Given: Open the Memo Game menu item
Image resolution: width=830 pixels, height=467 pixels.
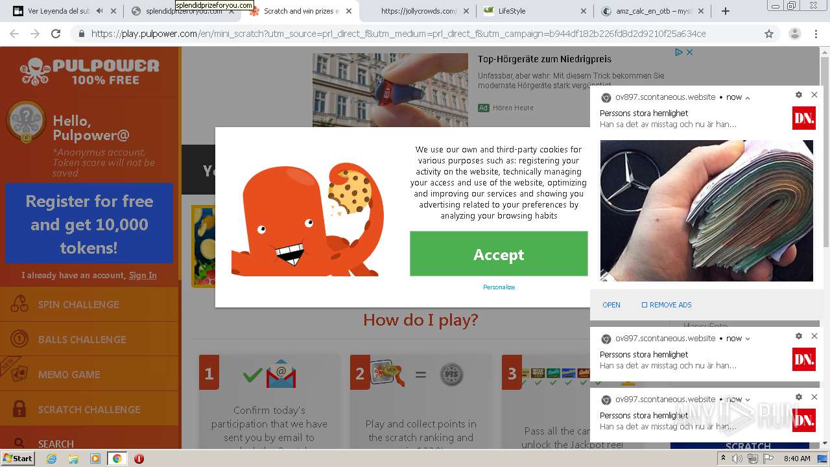Looking at the screenshot, I should click(89, 374).
